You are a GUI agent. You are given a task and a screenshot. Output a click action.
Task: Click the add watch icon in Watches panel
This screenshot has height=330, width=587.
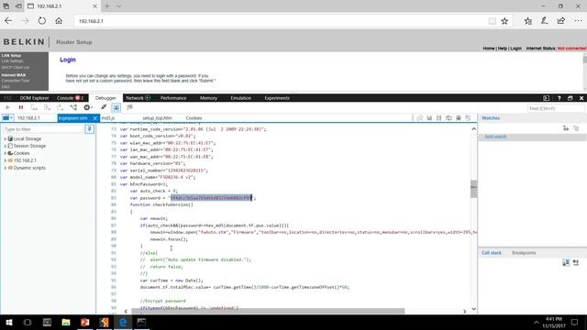pos(566,128)
